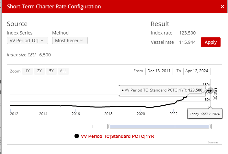Show ALL data in chart zoom
This screenshot has width=228, height=154.
63,71
